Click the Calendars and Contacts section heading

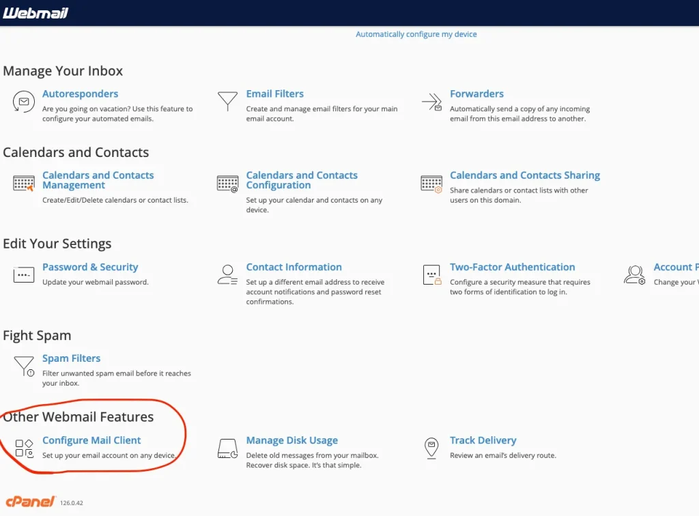(x=76, y=152)
